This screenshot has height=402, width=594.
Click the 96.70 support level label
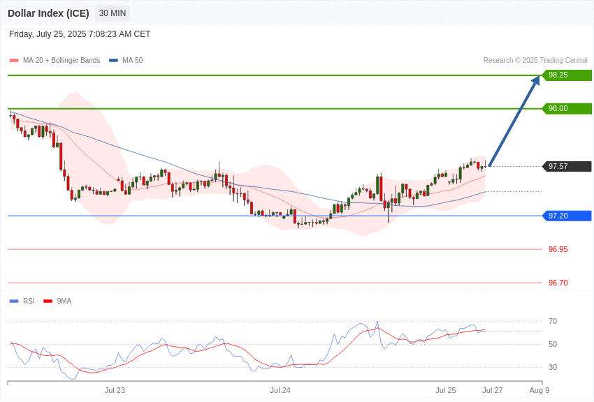tap(558, 283)
